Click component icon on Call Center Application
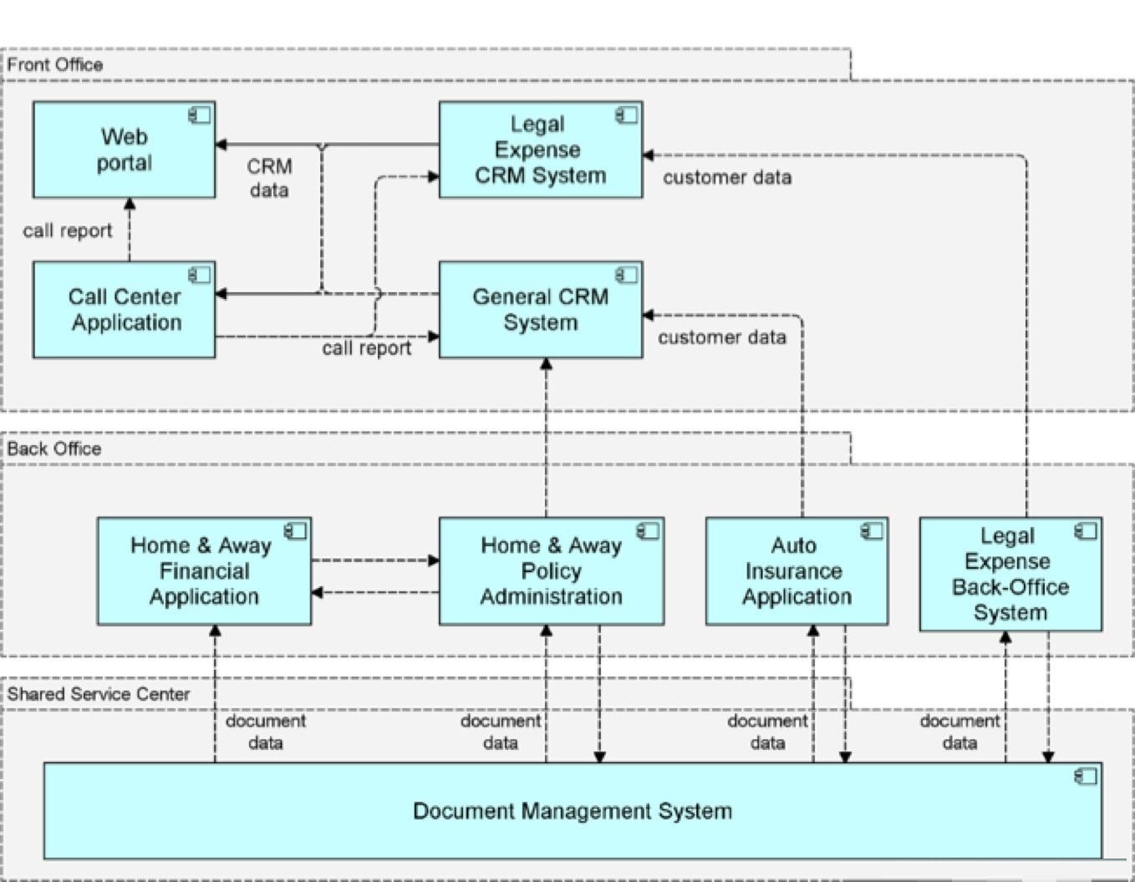 pyautogui.click(x=200, y=275)
